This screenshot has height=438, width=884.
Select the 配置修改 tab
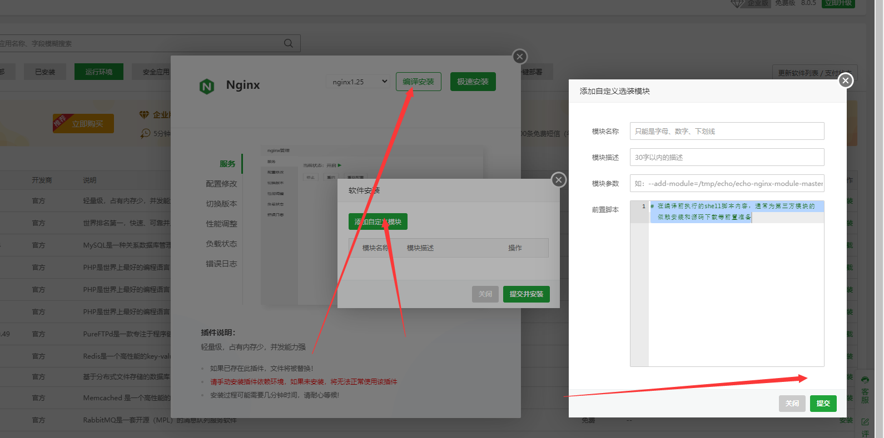(221, 184)
